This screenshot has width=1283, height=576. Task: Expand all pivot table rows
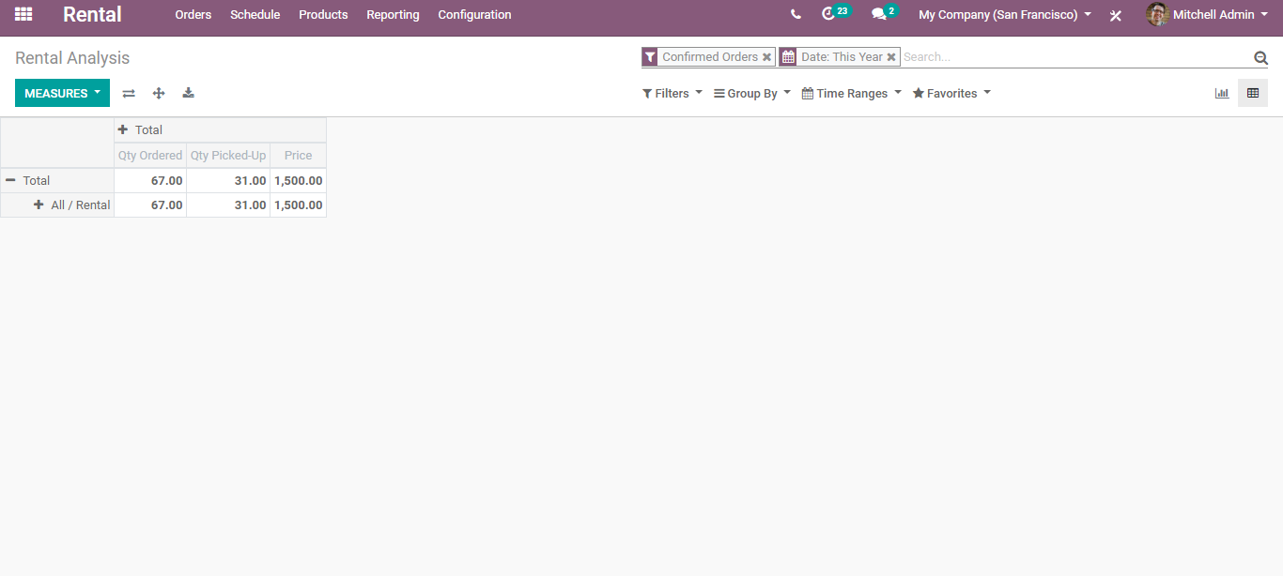pyautogui.click(x=159, y=93)
